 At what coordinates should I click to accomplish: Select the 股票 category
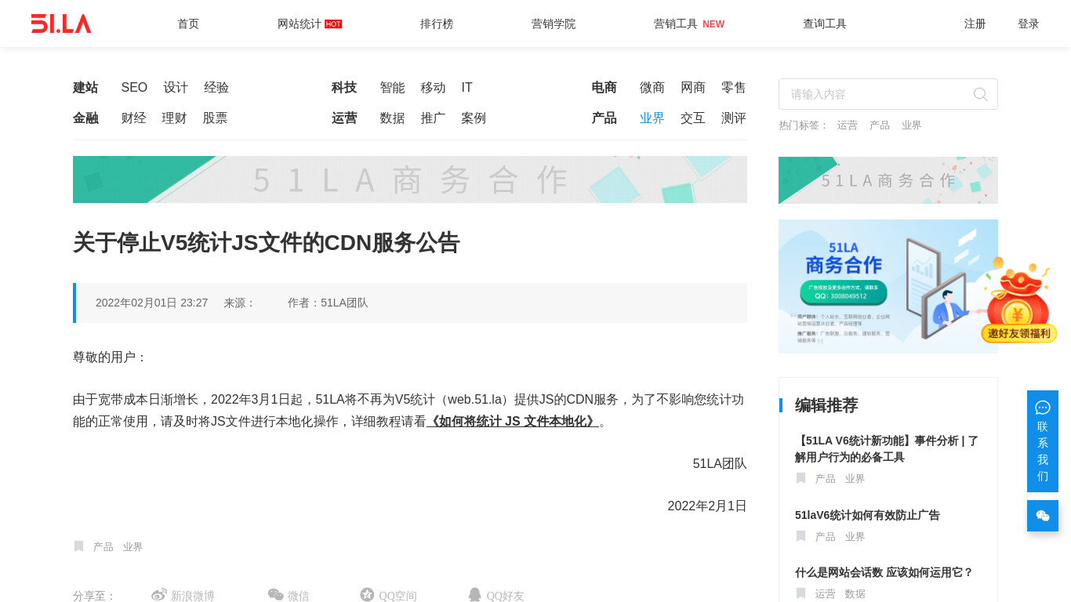(x=215, y=118)
